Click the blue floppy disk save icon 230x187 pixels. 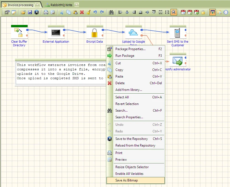coord(30,12)
